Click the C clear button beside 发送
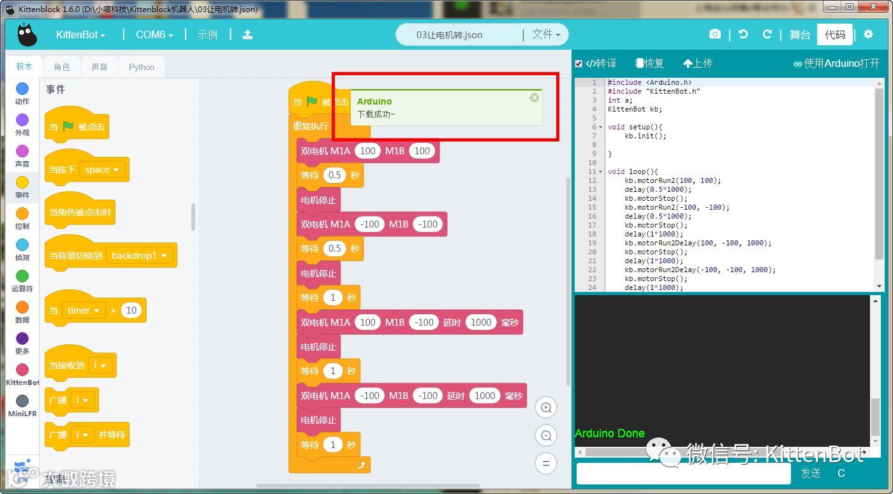The image size is (893, 494). tap(841, 473)
